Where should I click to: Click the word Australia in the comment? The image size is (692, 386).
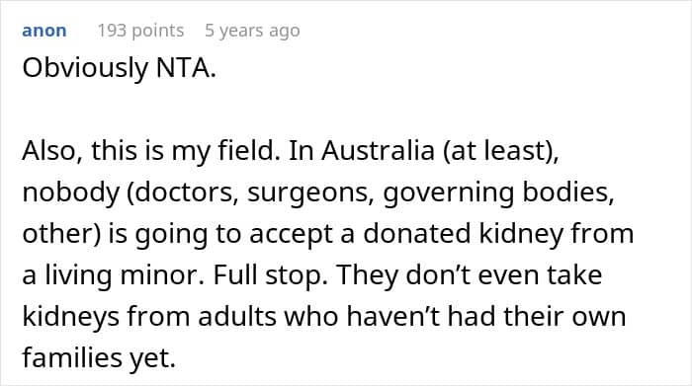point(379,150)
